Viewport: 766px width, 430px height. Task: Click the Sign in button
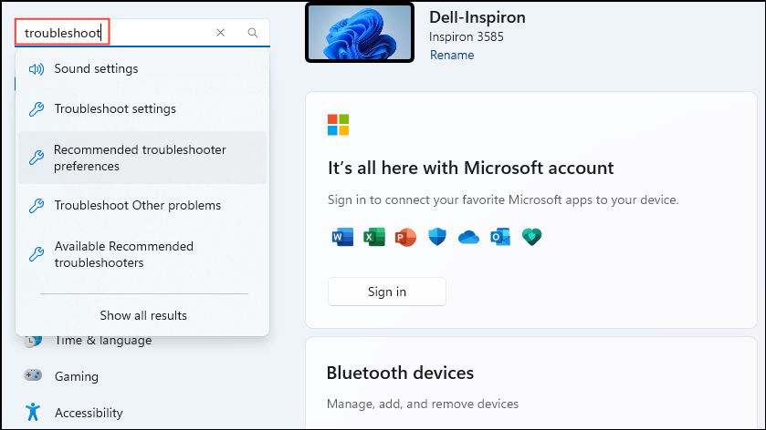click(x=387, y=292)
